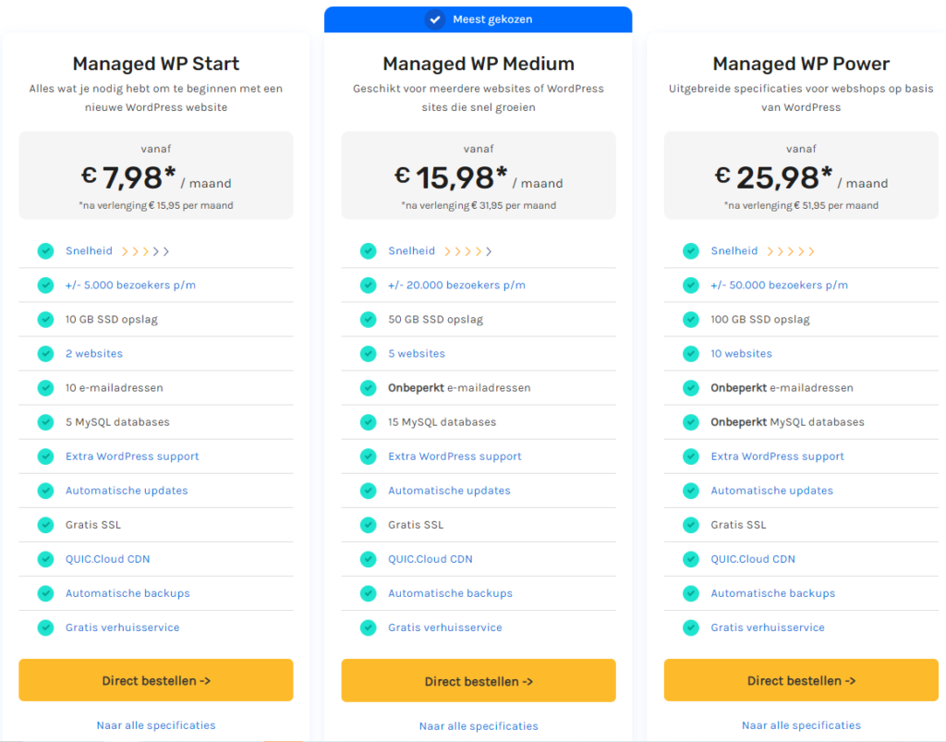Click the Managed WP Medium plan heading
Viewport: 946px width, 742px height.
(479, 64)
